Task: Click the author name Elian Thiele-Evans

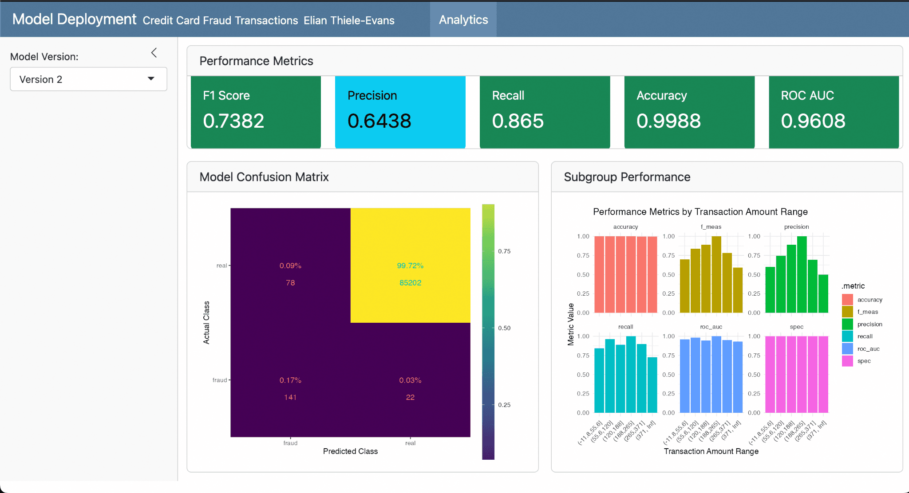Action: (x=349, y=20)
